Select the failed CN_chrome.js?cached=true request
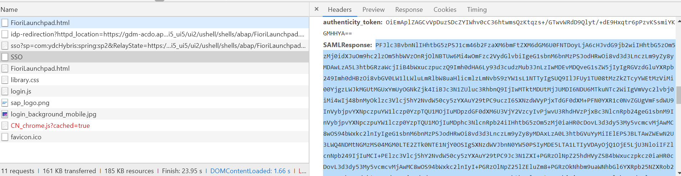The image size is (681, 176). coord(154,126)
